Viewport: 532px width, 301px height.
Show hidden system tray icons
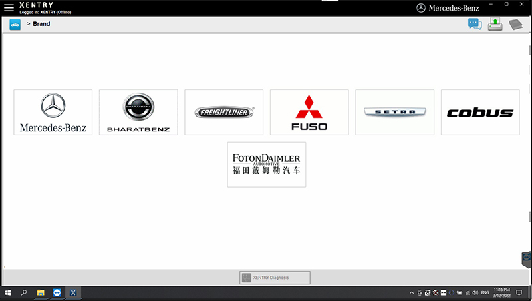point(412,292)
